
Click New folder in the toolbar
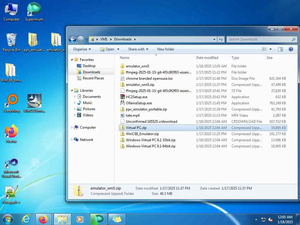(166, 49)
